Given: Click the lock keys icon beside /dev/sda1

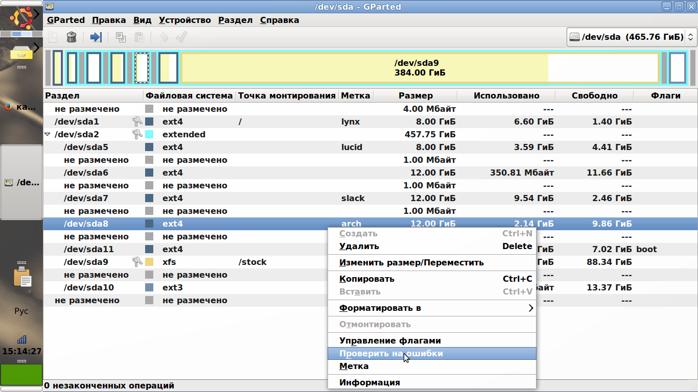Looking at the screenshot, I should pos(136,121).
